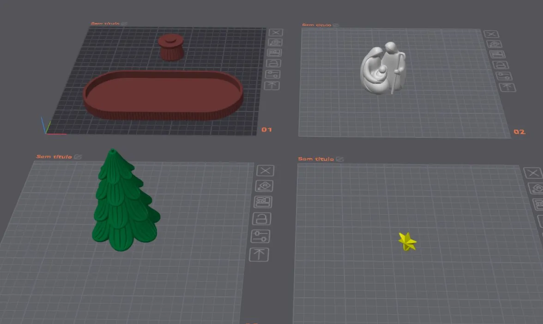
Task: Edit the name of the green tree plate
Action: (78, 157)
